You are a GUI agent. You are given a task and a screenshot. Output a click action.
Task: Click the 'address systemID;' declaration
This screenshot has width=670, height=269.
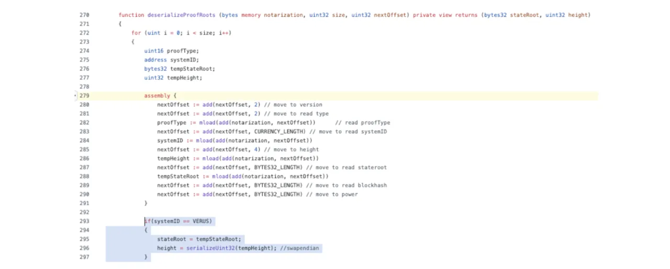(x=172, y=60)
